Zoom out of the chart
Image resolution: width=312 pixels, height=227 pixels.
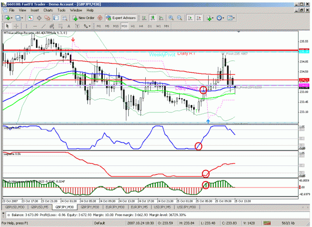(x=180, y=18)
